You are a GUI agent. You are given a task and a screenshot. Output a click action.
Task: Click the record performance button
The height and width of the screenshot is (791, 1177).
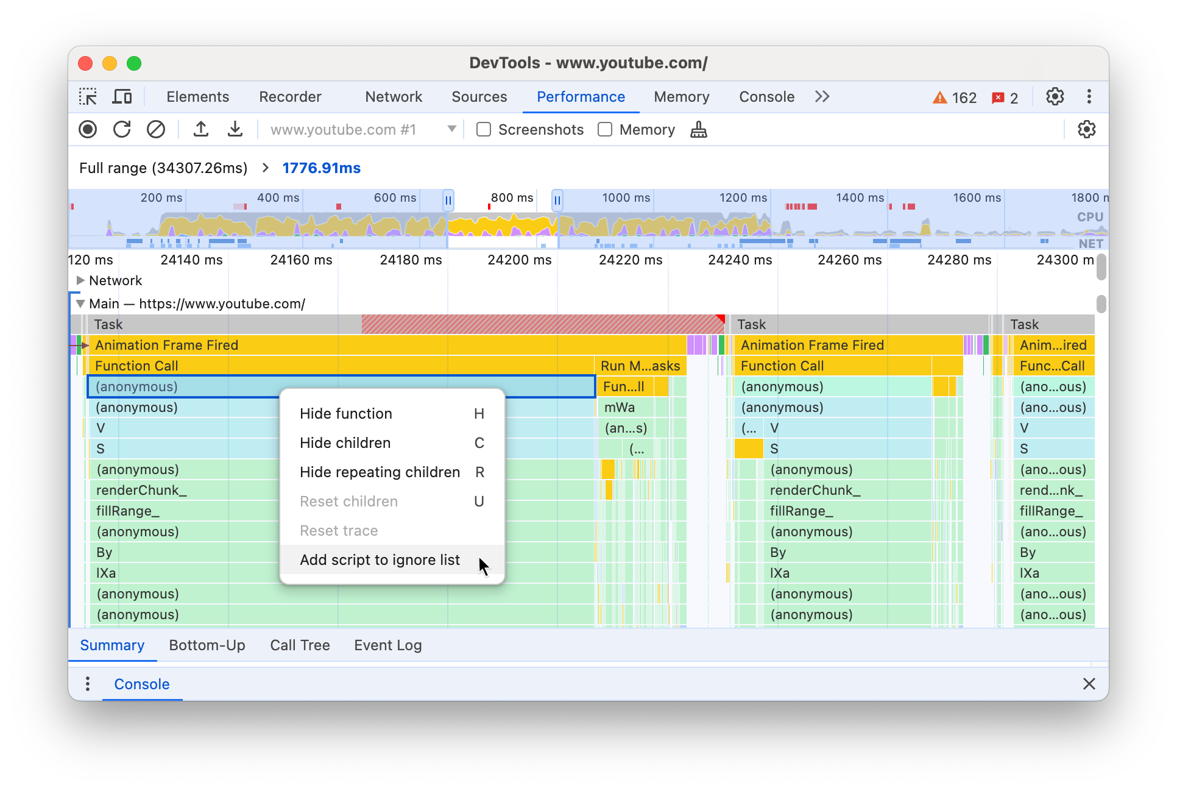[x=88, y=130]
